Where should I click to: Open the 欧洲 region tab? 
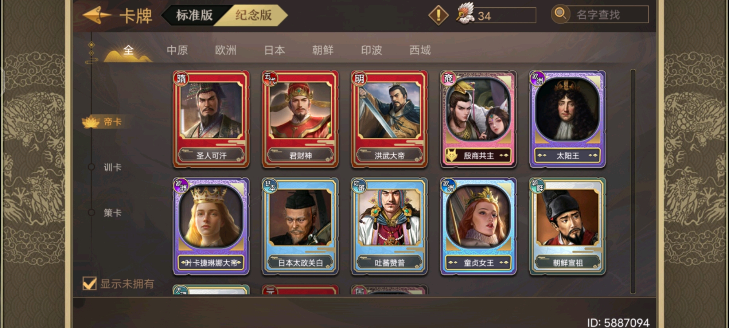[226, 50]
